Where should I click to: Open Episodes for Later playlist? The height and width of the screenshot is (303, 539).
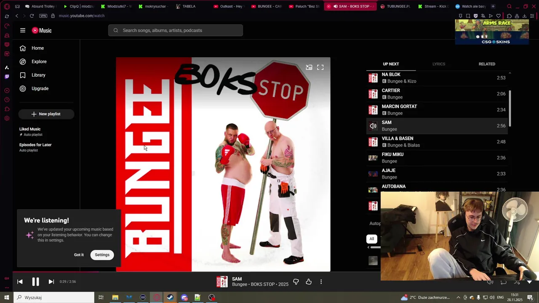(35, 147)
